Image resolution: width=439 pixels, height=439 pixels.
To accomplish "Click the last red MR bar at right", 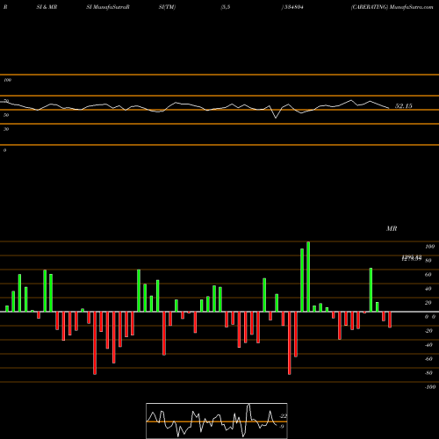I will point(390,320).
